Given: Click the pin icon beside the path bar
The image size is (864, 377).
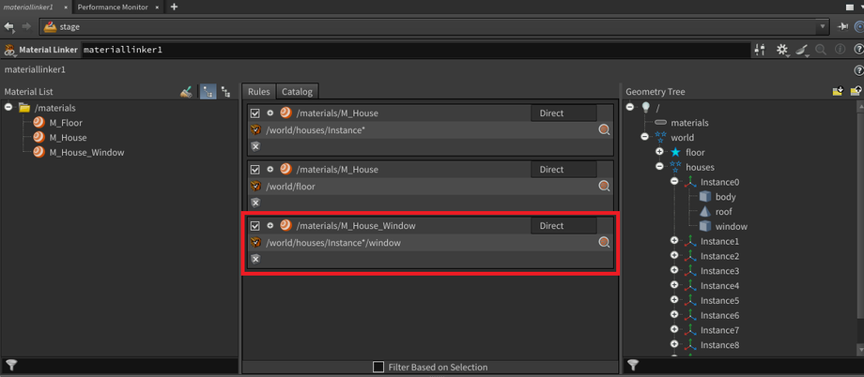Looking at the screenshot, I should pos(841,27).
